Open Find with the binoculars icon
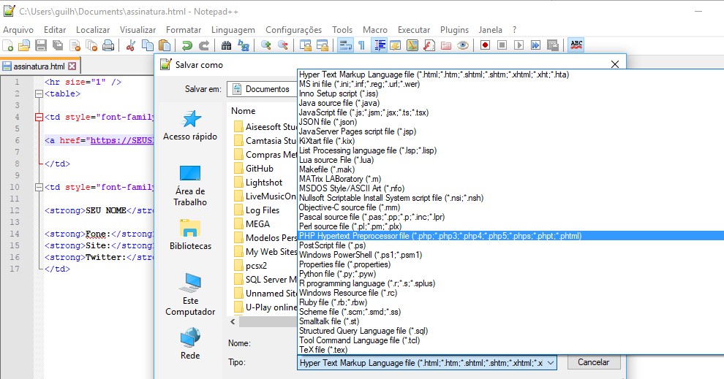724x379 pixels. pos(226,45)
